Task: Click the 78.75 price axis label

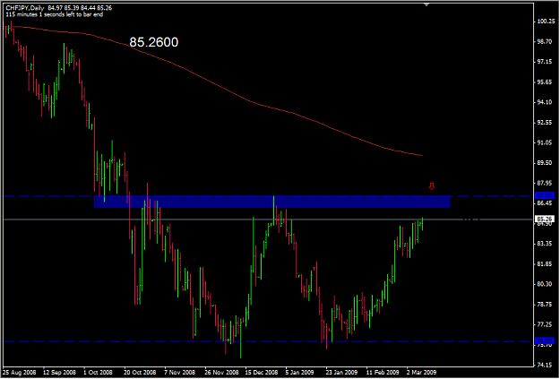Action: [x=545, y=305]
